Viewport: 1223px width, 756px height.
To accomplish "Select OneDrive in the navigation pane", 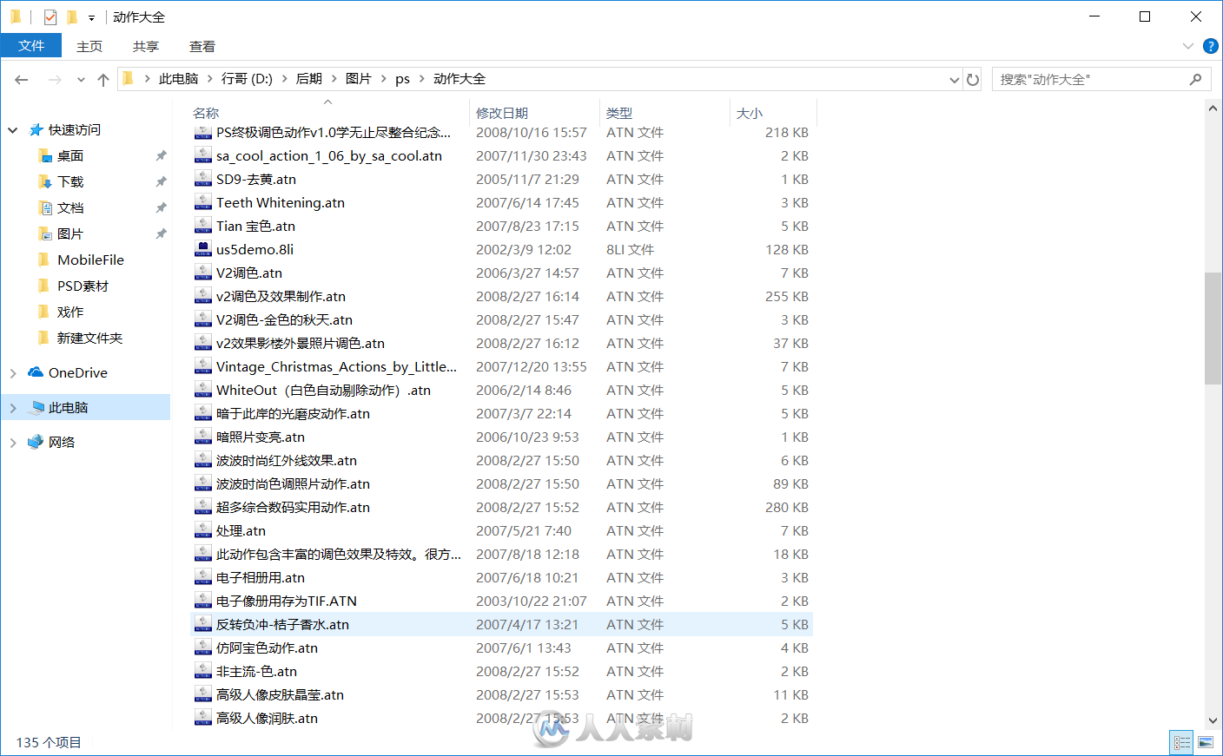I will [x=78, y=373].
